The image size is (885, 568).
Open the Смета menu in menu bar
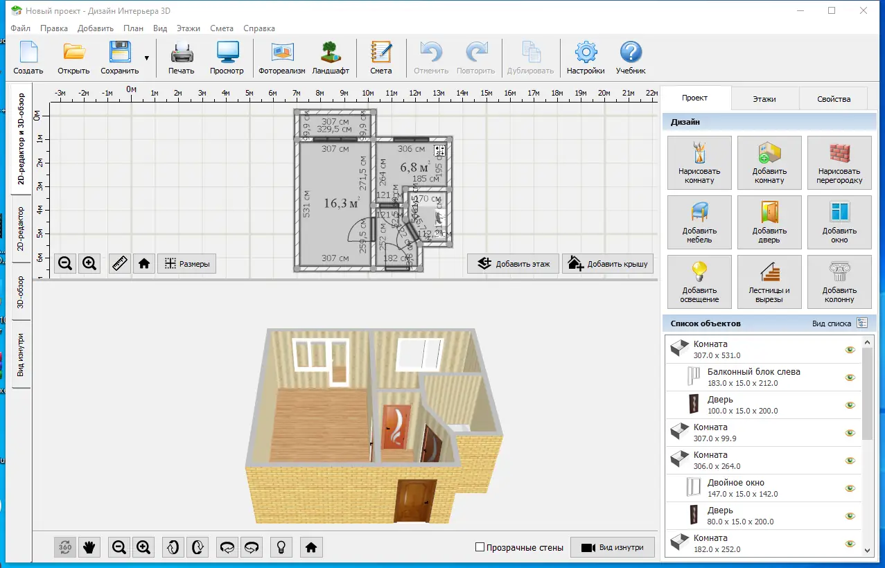222,28
